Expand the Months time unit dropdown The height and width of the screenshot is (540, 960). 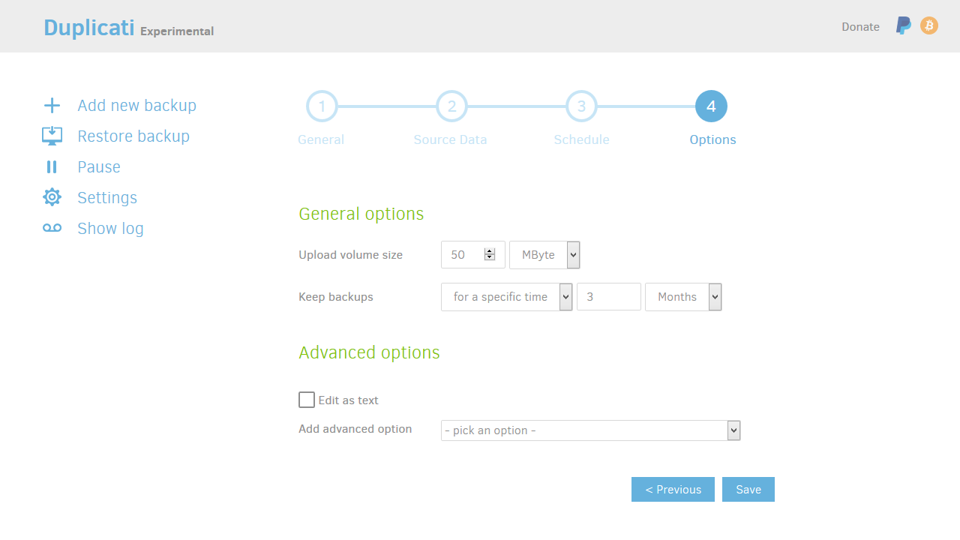682,297
